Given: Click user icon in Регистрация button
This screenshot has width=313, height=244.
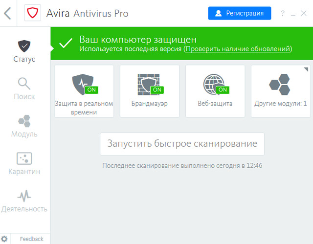Looking at the screenshot, I should [x=219, y=13].
